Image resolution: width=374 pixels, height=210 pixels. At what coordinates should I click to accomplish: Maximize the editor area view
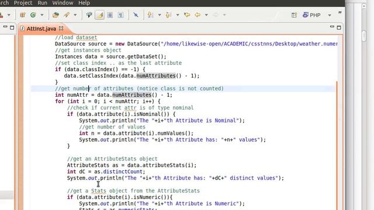(x=339, y=27)
